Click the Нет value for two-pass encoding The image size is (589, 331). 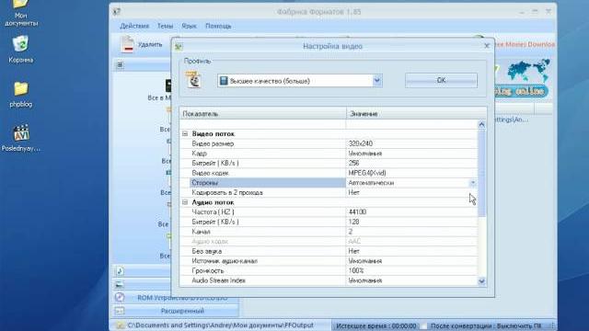point(353,192)
